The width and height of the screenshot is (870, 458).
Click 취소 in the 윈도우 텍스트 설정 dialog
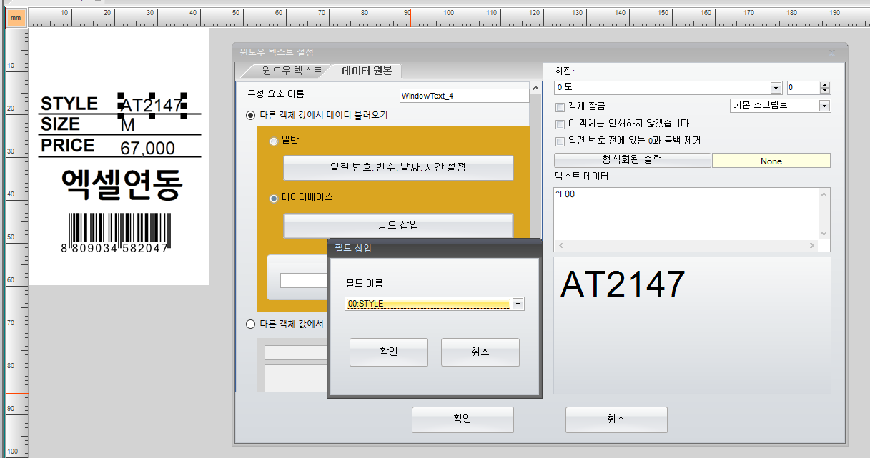click(616, 419)
